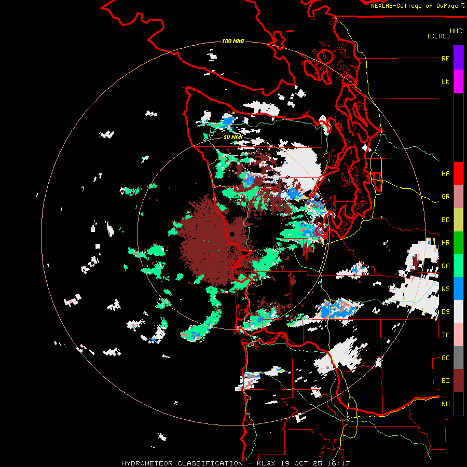This screenshot has width=467, height=467.
Task: Click the 50 NMI range ring label
Action: [x=233, y=137]
